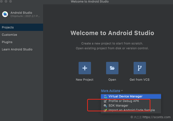The height and width of the screenshot is (121, 173).
Task: Click the New Project plus icon
Action: 85,68
